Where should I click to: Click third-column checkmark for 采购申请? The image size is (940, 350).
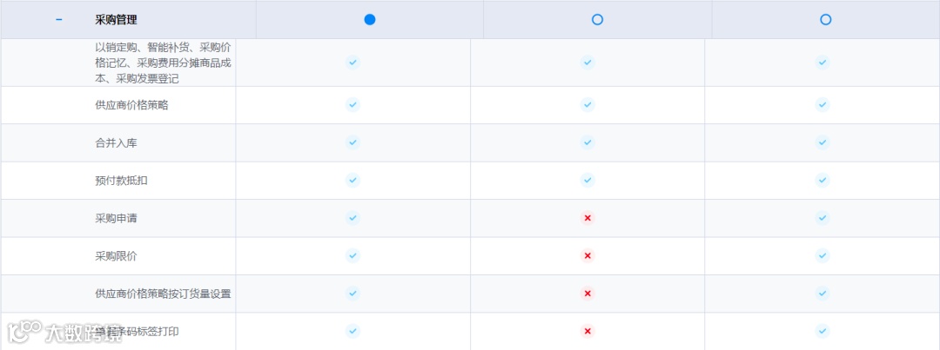pyautogui.click(x=822, y=218)
